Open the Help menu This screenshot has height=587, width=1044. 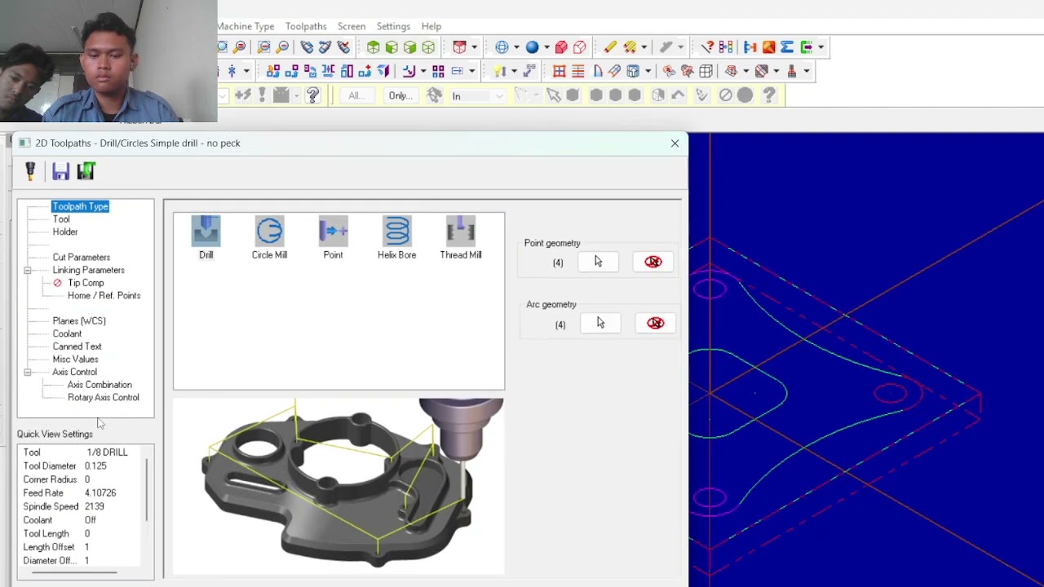pos(431,26)
